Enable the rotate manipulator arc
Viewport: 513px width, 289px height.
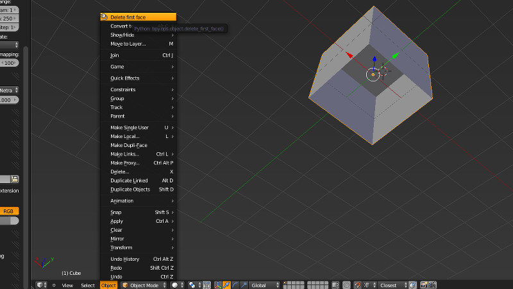pyautogui.click(x=235, y=285)
